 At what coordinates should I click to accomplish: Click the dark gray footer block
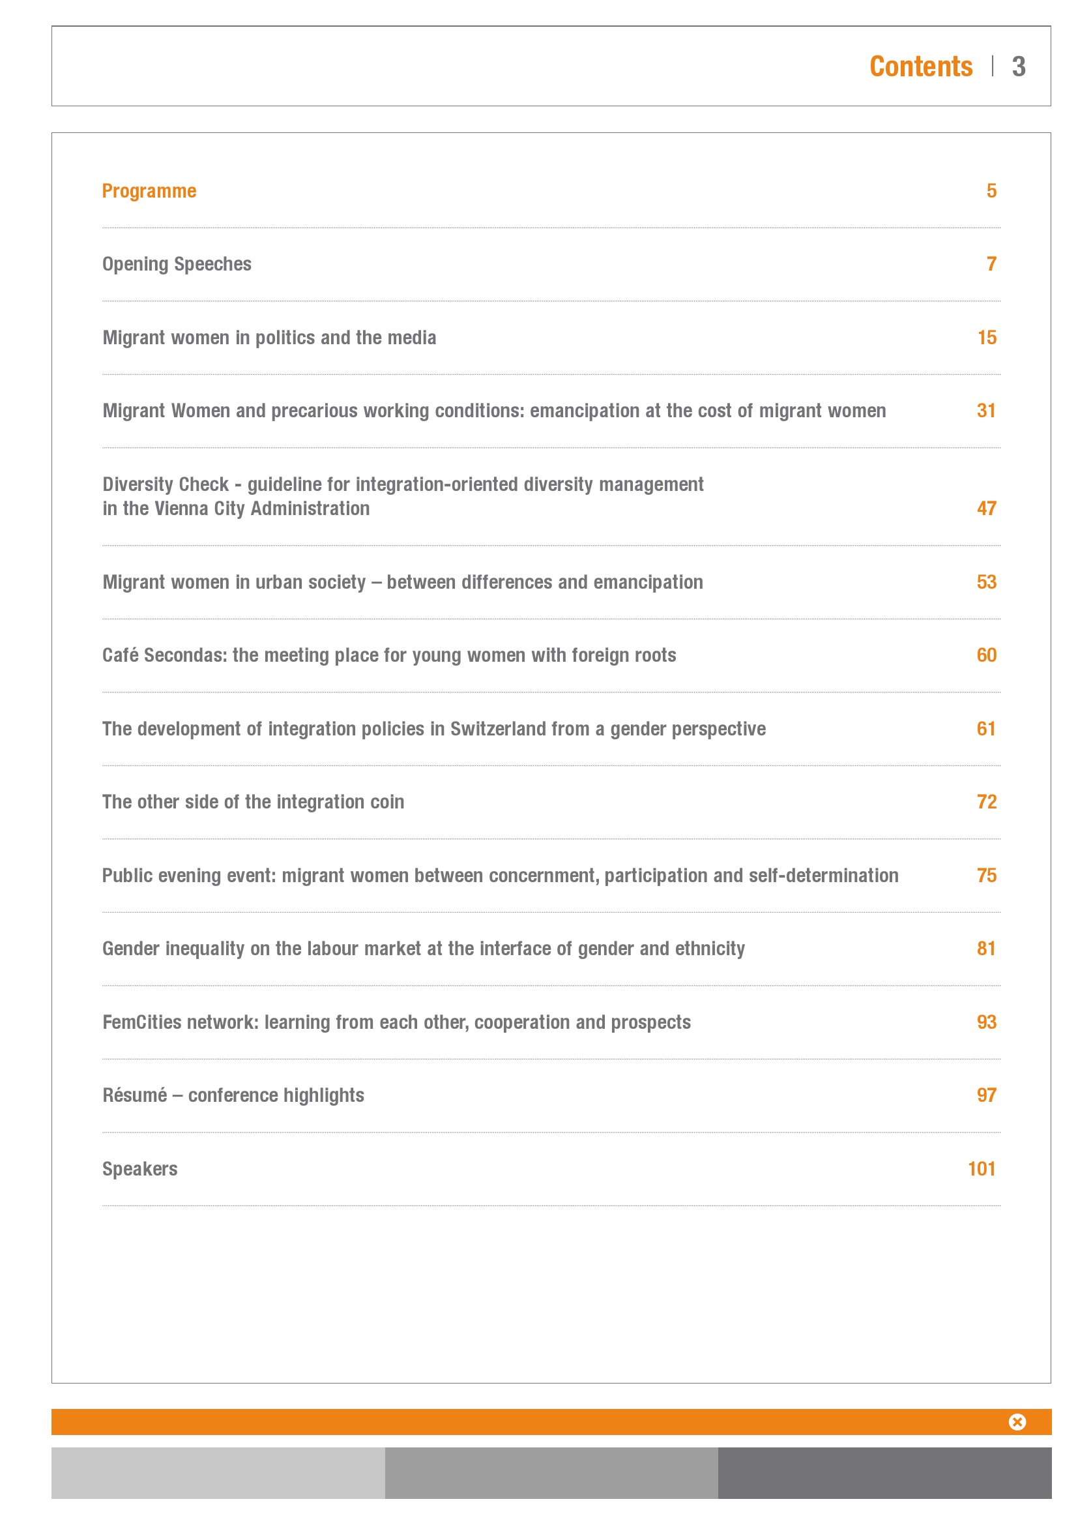[x=884, y=1473]
